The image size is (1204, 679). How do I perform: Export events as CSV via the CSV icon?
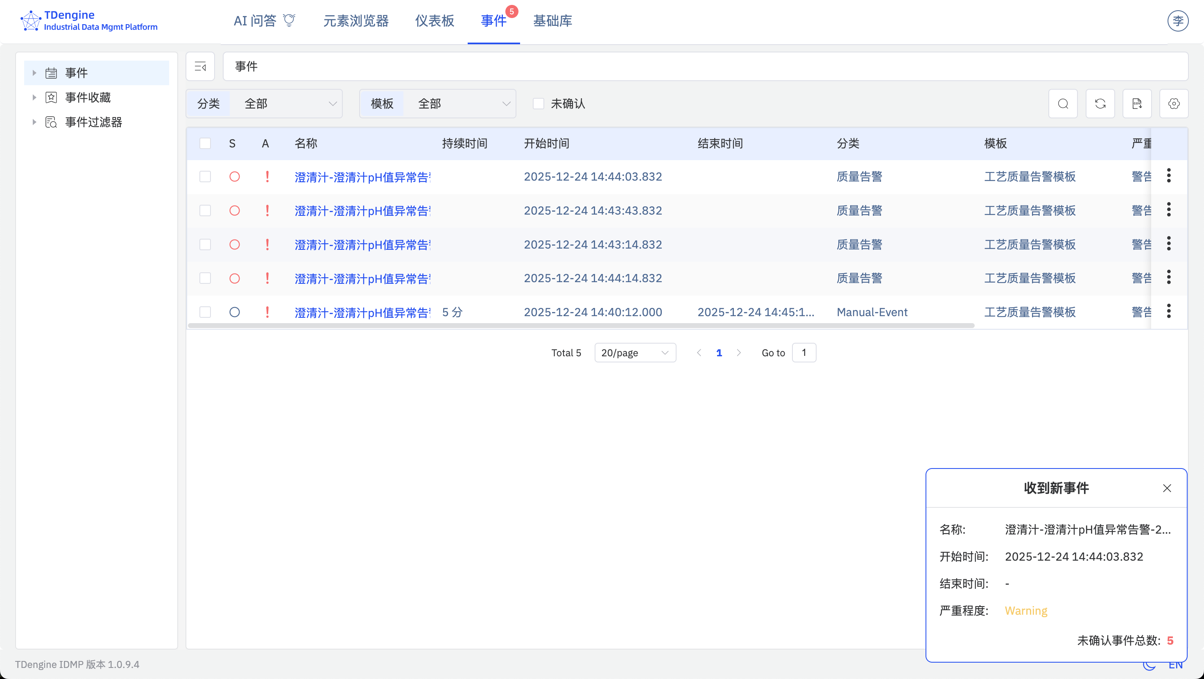coord(1138,103)
